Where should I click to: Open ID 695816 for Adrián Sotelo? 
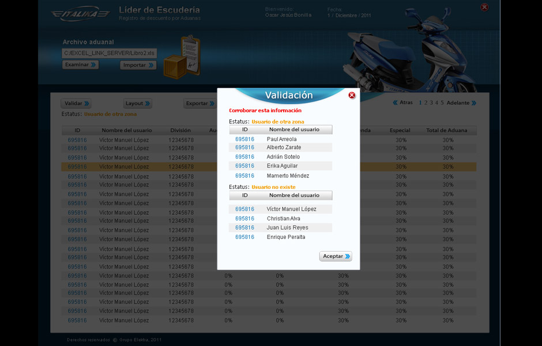click(x=244, y=157)
